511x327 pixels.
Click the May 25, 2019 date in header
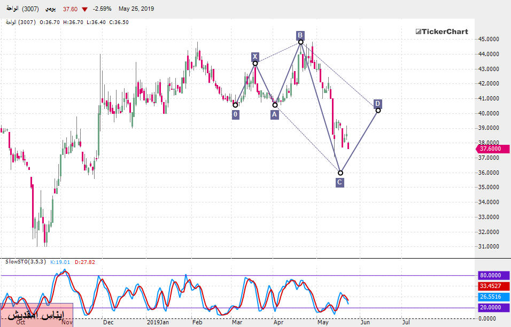click(136, 9)
